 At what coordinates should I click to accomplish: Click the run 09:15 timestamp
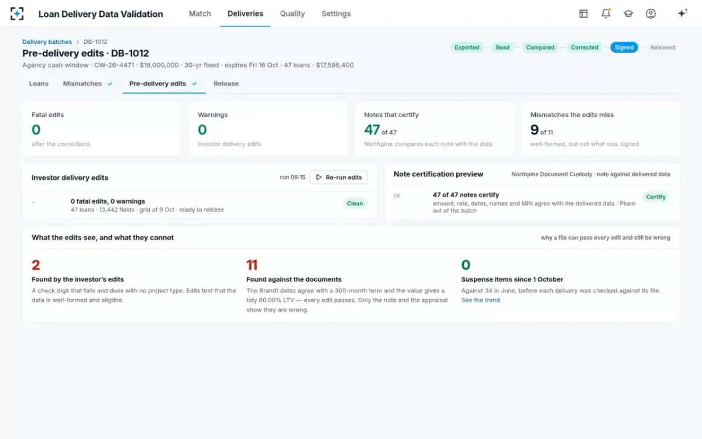(292, 177)
